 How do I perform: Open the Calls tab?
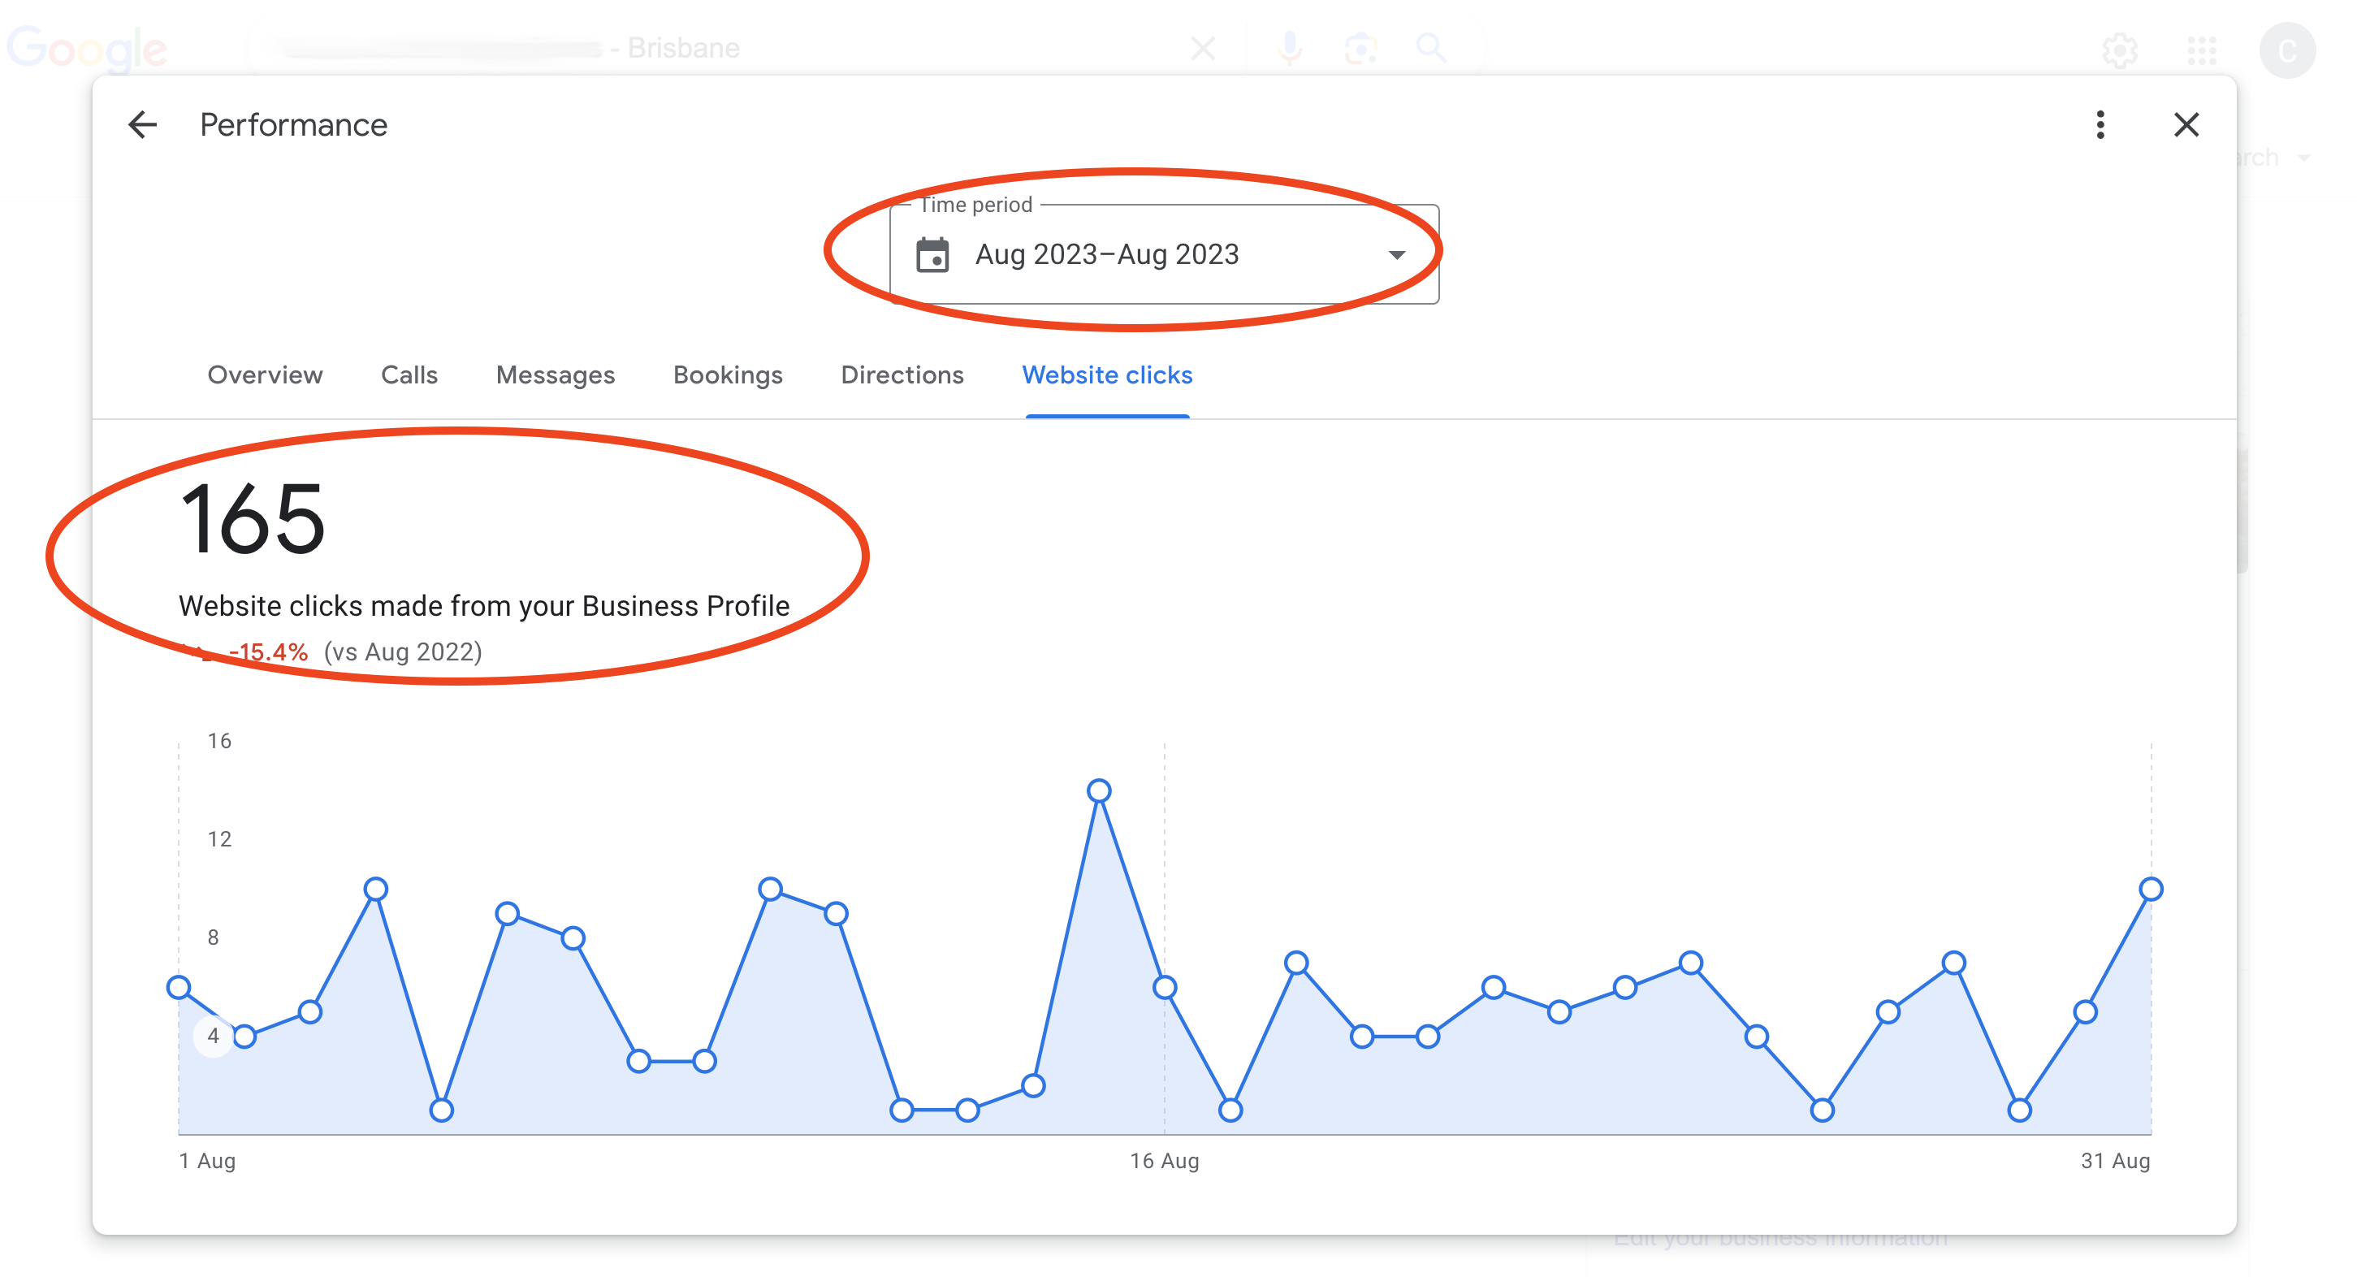click(408, 375)
